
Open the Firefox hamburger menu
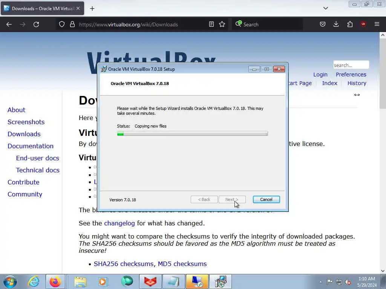377,24
